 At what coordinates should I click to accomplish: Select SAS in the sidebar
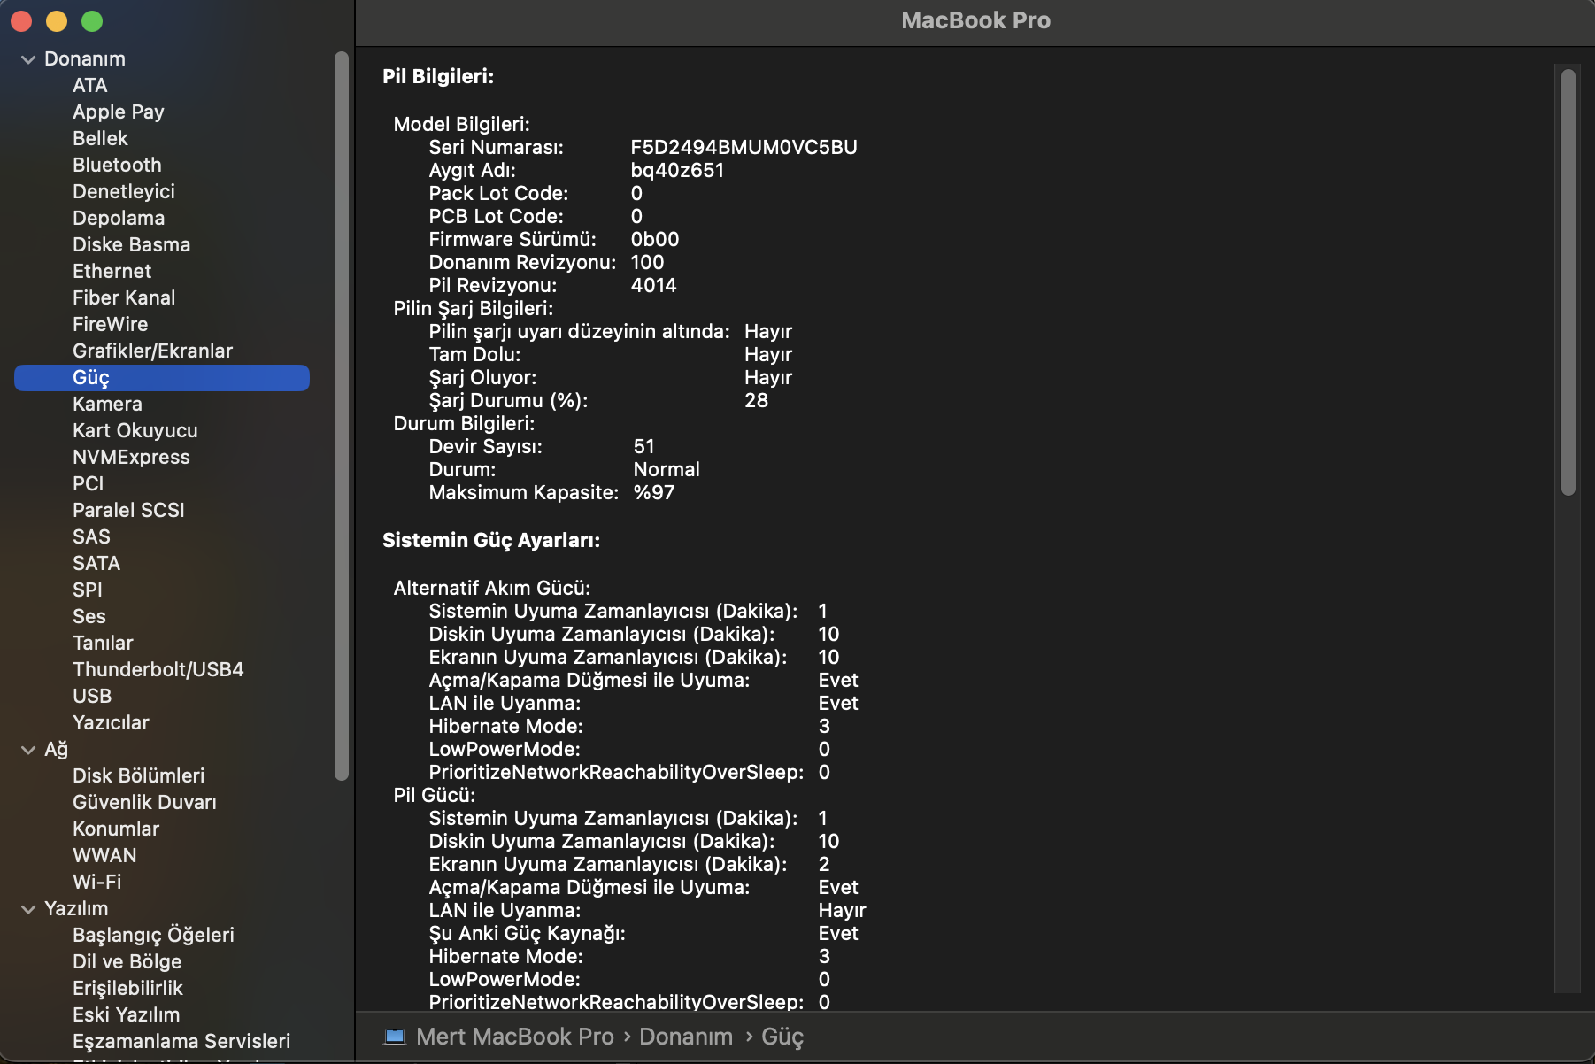click(91, 536)
